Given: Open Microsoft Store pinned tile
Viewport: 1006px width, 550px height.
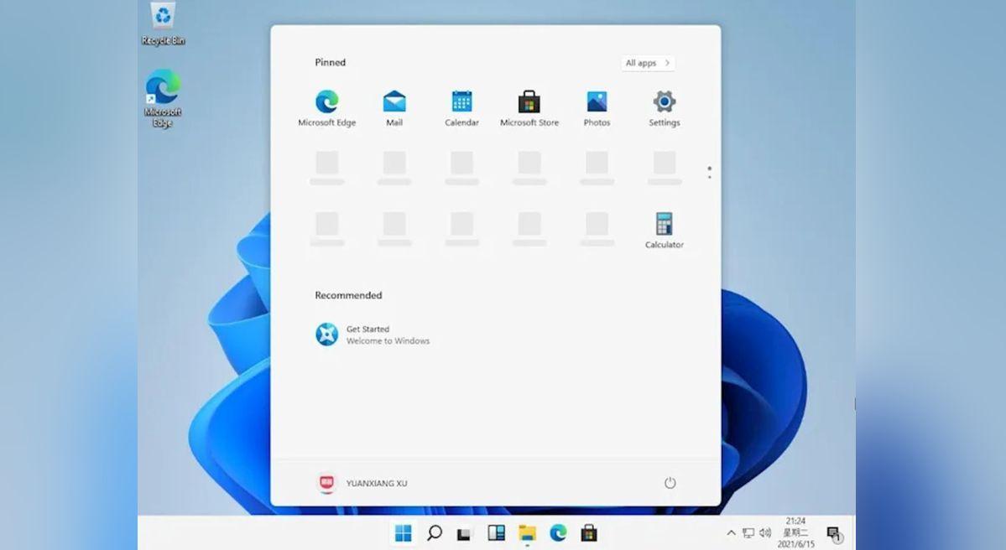Looking at the screenshot, I should 529,108.
